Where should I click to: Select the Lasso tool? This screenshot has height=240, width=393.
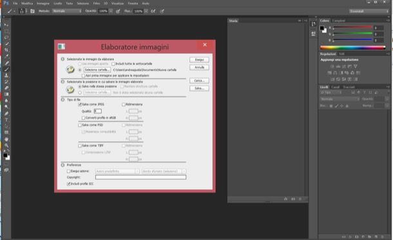point(6,37)
